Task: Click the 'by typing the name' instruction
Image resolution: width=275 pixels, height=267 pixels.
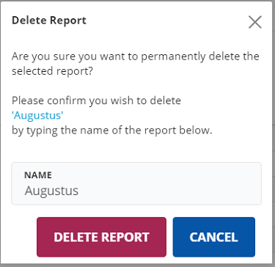Action: (x=112, y=131)
